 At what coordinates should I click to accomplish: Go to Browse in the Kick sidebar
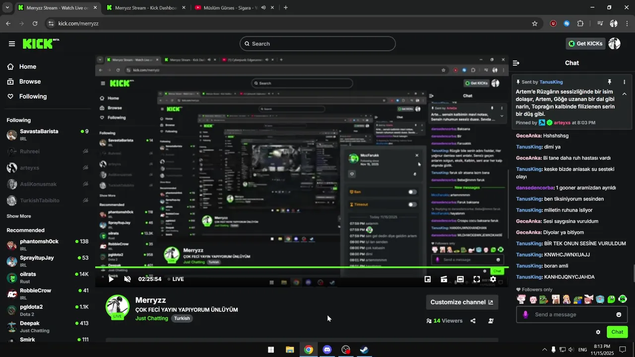[x=24, y=81]
